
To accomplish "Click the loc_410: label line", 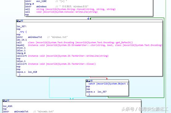I will pos(8,106).
